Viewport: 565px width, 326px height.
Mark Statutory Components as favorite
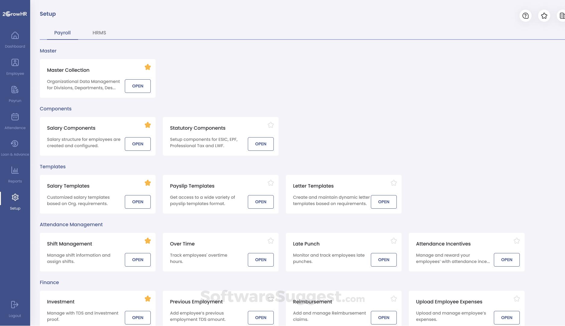click(270, 125)
